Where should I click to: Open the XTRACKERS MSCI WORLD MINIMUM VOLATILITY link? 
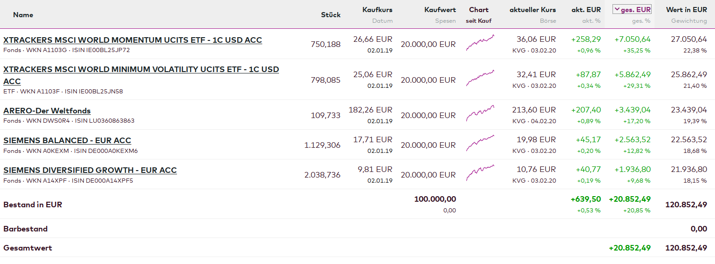click(141, 70)
